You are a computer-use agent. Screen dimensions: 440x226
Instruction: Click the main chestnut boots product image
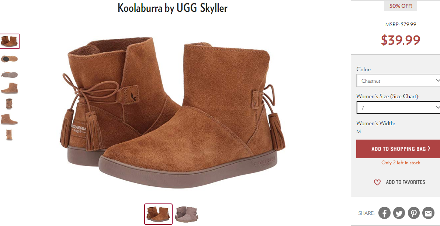point(172,112)
